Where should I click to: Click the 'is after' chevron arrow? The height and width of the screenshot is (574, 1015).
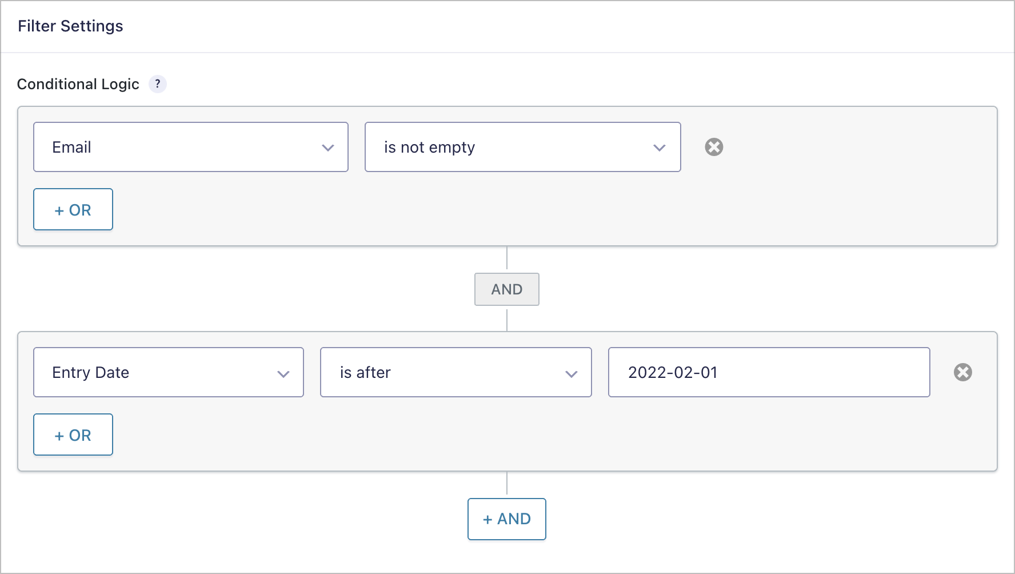point(571,374)
